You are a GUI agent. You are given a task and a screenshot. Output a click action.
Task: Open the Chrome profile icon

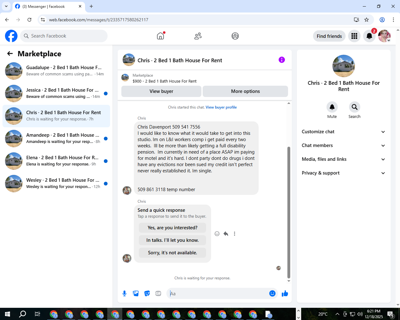[382, 20]
